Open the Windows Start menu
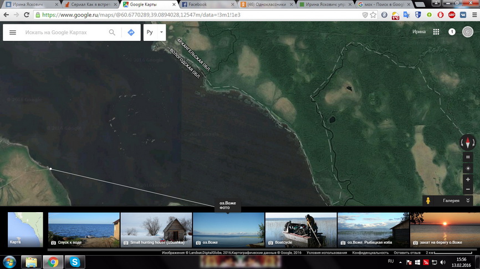The image size is (480, 269). coord(9,262)
